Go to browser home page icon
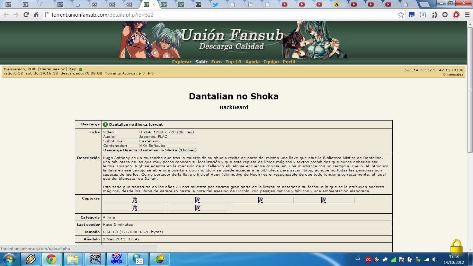Image resolution: width=473 pixels, height=266 pixels. 36,15
